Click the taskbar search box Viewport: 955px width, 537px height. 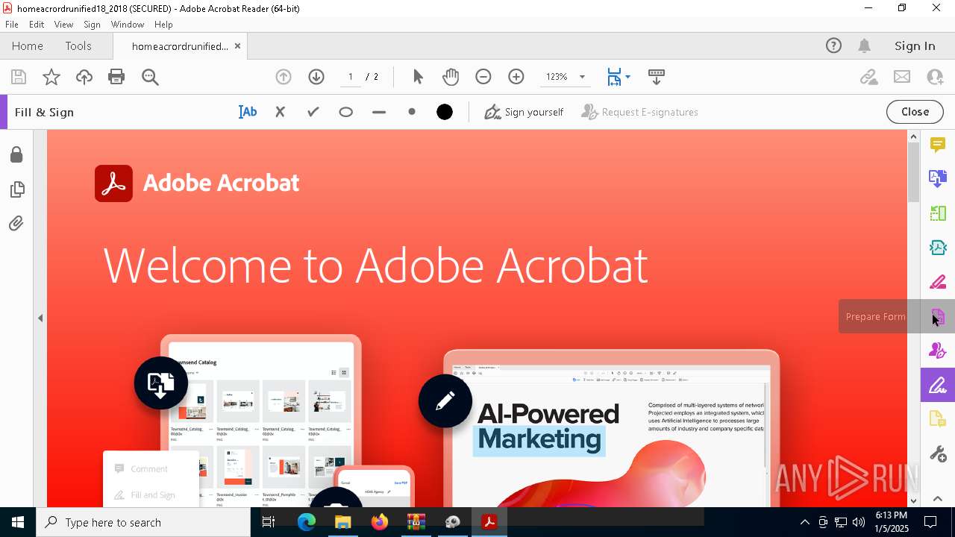[143, 522]
